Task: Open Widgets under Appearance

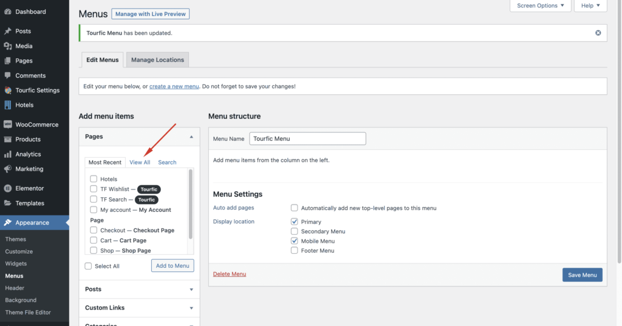Action: coord(16,263)
